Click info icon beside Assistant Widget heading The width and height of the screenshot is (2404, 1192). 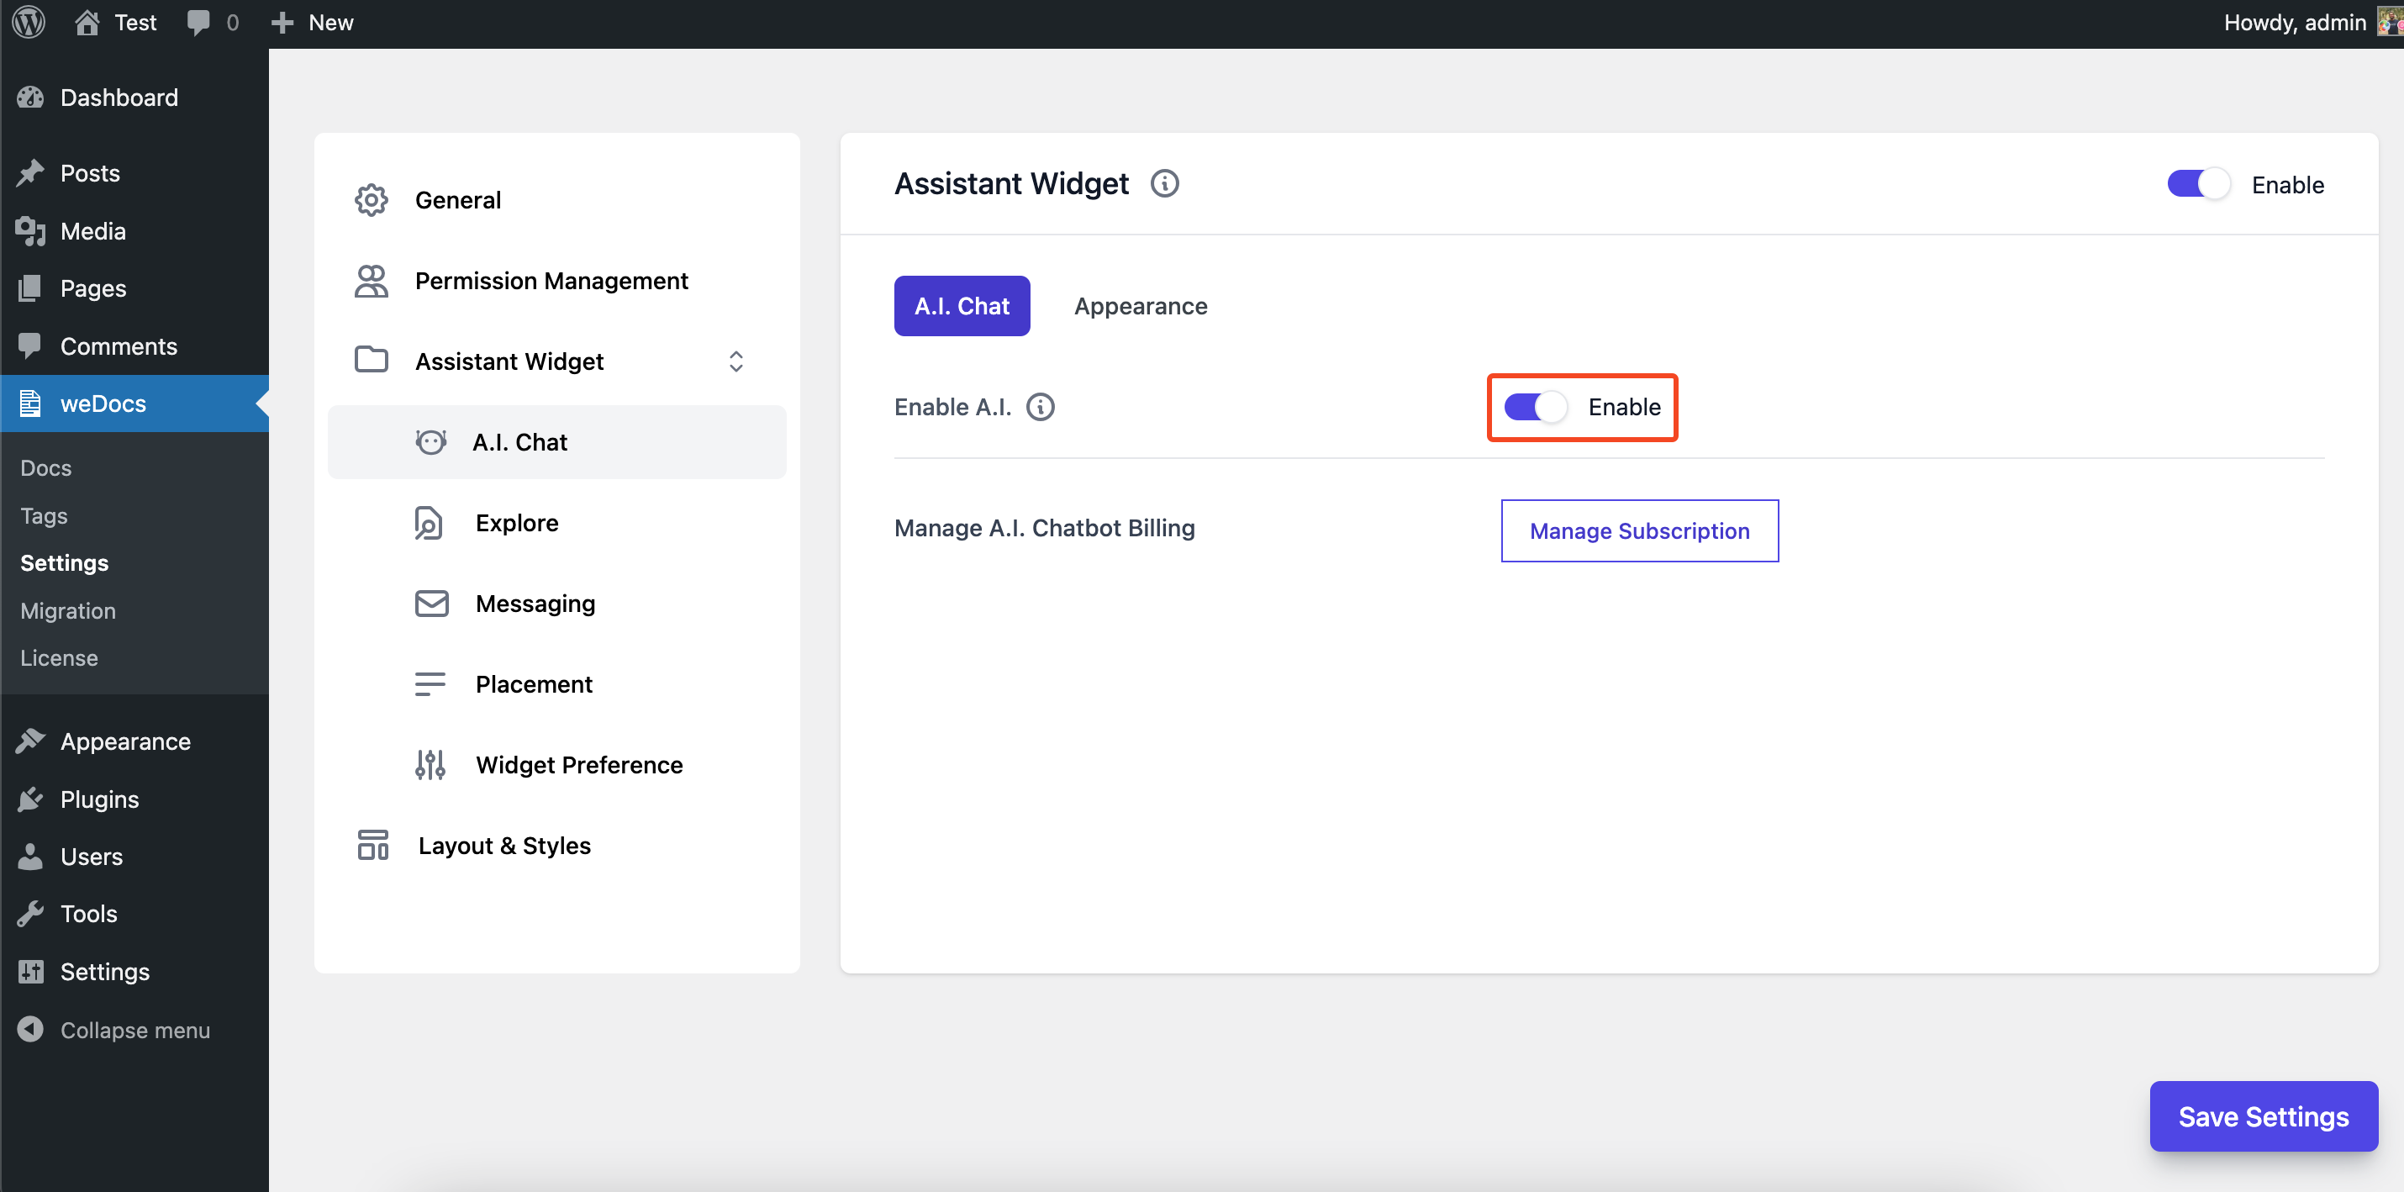click(x=1163, y=183)
